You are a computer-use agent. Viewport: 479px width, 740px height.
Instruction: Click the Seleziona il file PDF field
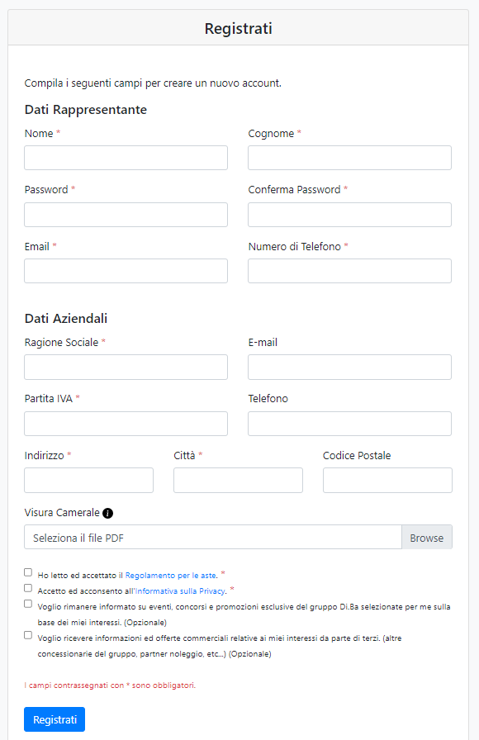tap(213, 537)
